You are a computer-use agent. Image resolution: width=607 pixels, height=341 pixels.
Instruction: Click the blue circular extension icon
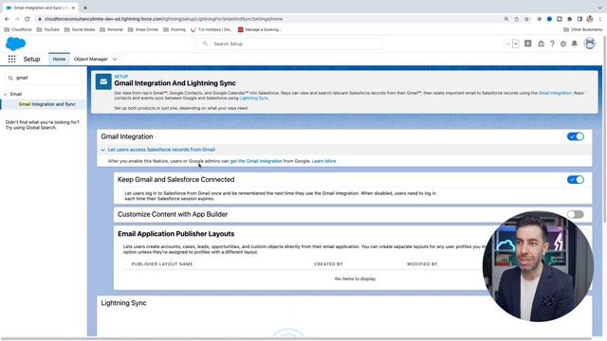pyautogui.click(x=549, y=19)
